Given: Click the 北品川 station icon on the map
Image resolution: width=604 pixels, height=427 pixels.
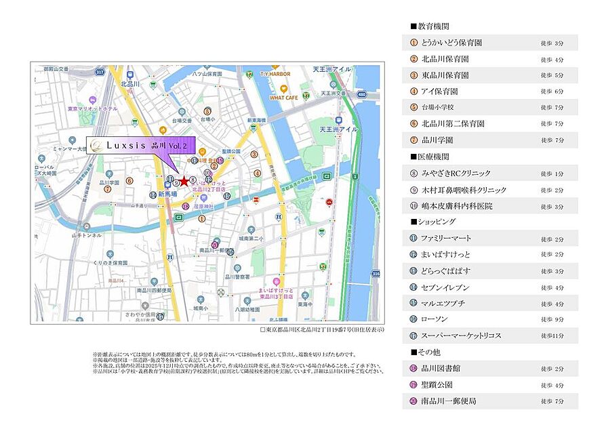Looking at the screenshot, I should pos(130,75).
